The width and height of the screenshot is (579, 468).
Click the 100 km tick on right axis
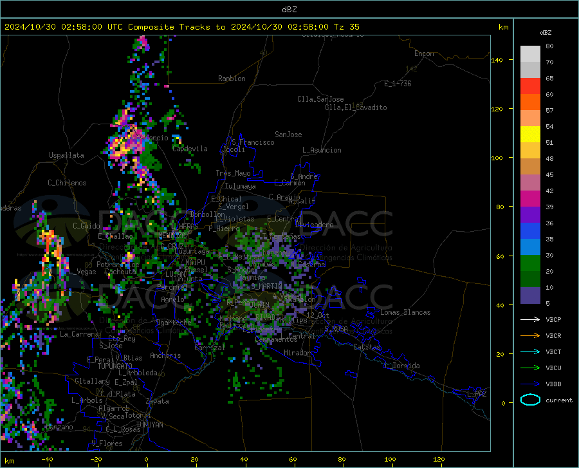click(x=497, y=158)
